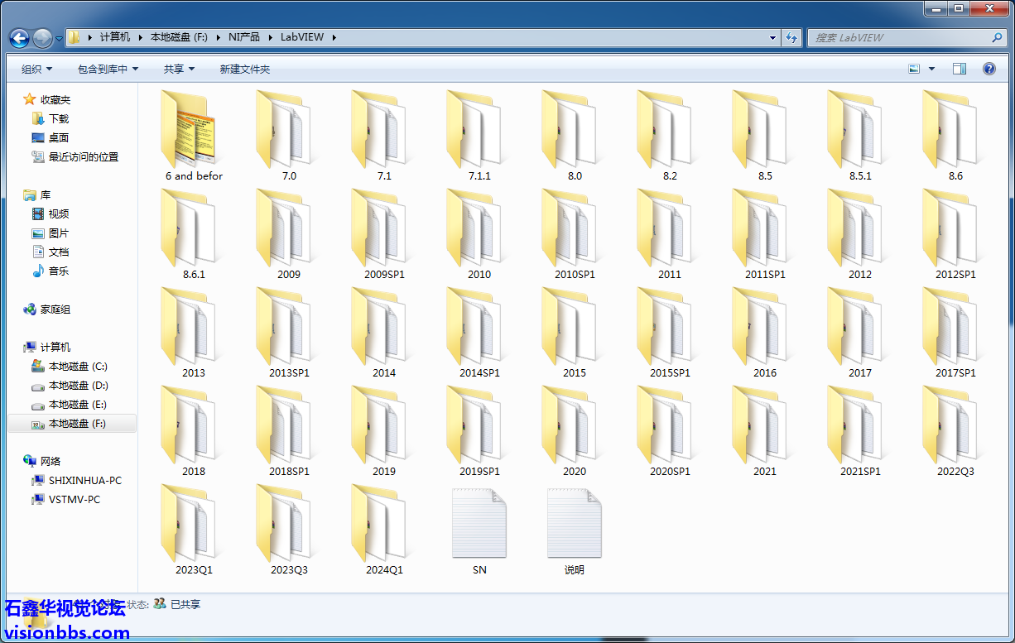The height and width of the screenshot is (643, 1015).
Task: Toggle the preview pane button
Action: pyautogui.click(x=959, y=70)
